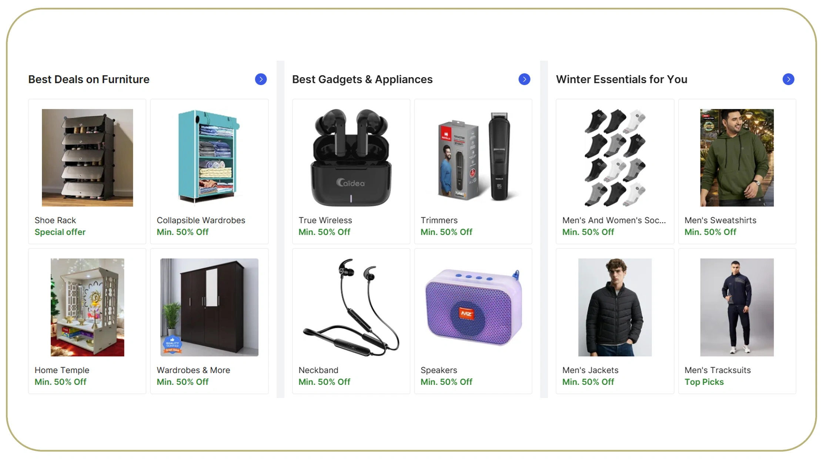Image resolution: width=823 pixels, height=459 pixels.
Task: Open the Best Deals on Furniture heading
Action: pos(89,79)
